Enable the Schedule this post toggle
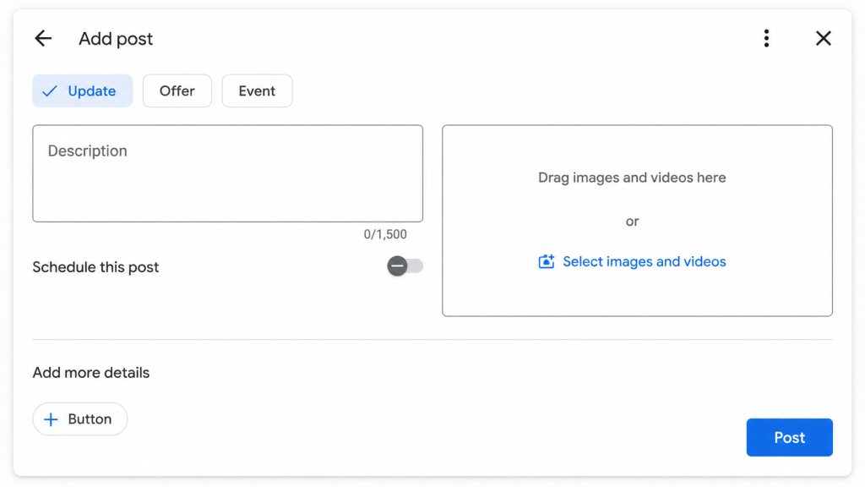The image size is (865, 487). coord(405,266)
